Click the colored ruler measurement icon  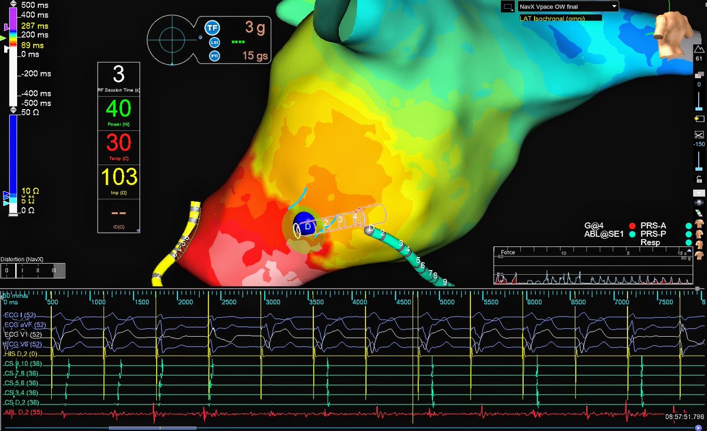pos(699,212)
